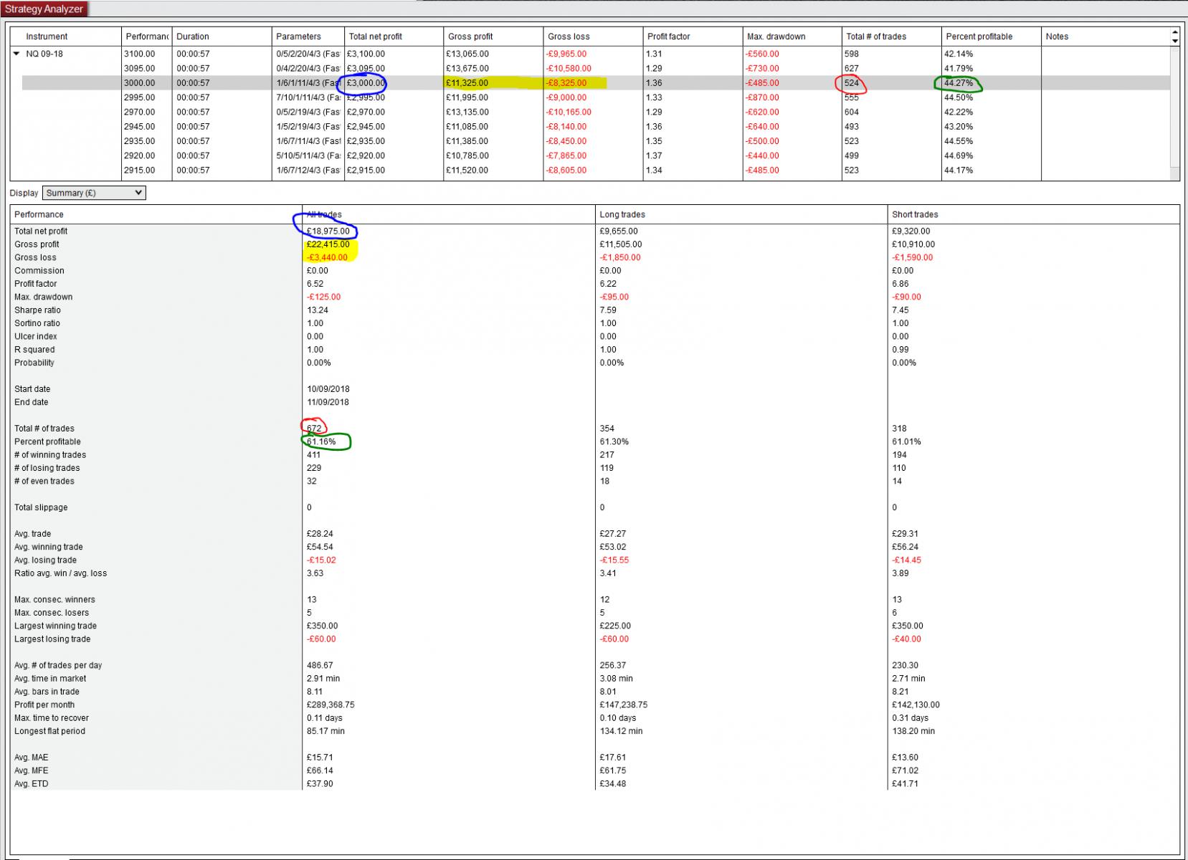This screenshot has width=1188, height=860.
Task: Click the 7/10/1/11/4/3 parameters cell
Action: pos(308,97)
